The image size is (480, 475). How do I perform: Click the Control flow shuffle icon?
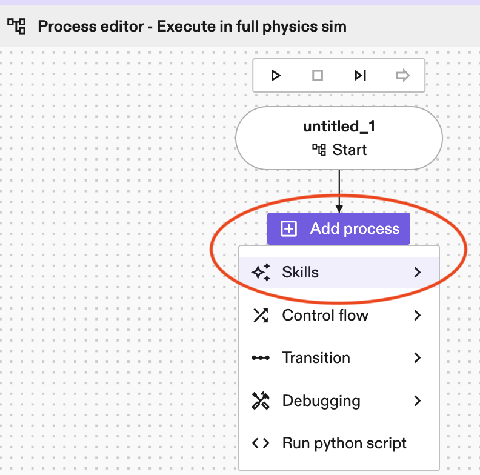pos(261,316)
